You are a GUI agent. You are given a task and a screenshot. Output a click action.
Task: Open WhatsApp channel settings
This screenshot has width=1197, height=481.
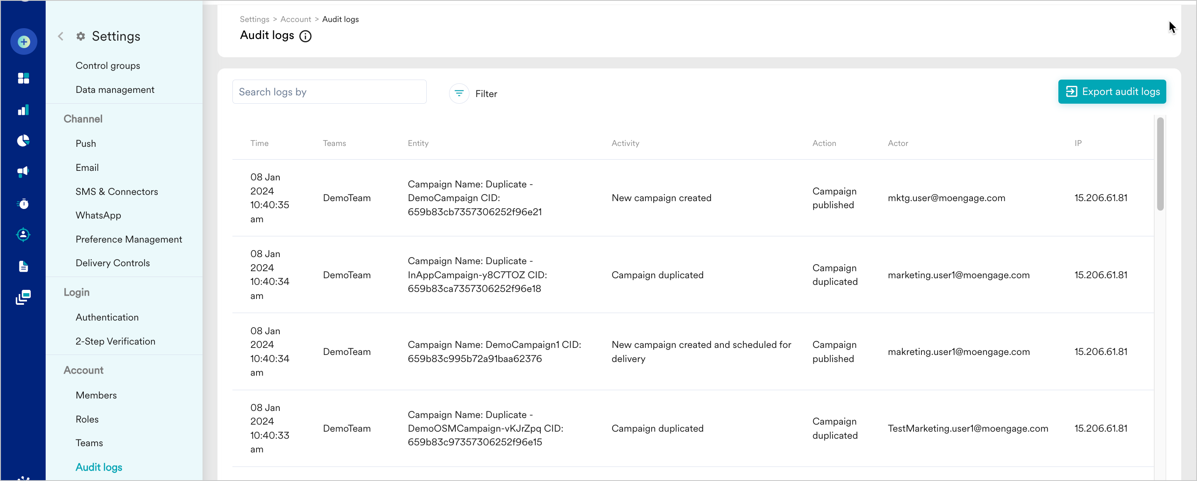[x=98, y=215]
